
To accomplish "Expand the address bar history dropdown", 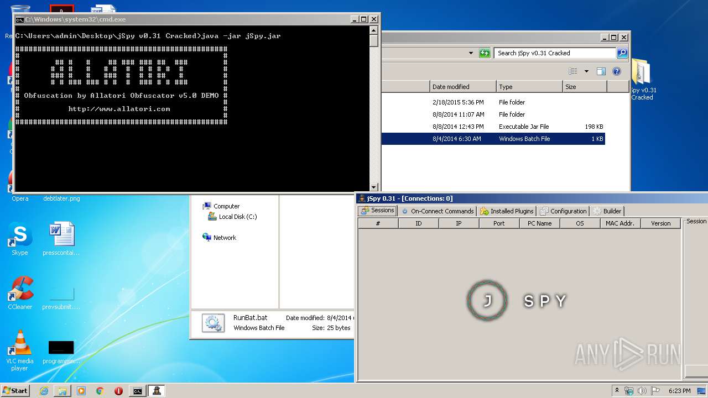I will coord(471,53).
